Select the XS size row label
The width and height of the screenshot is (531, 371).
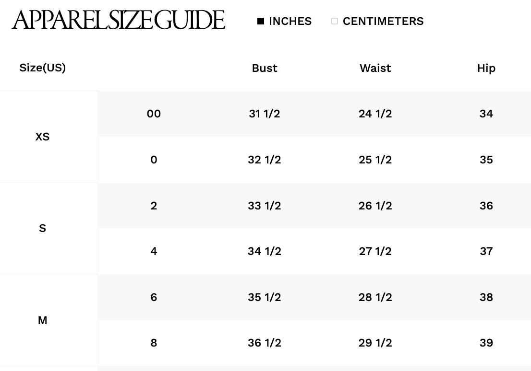[x=42, y=137]
